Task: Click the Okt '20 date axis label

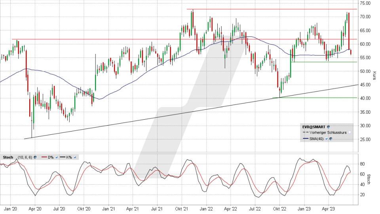Action: 84,209
